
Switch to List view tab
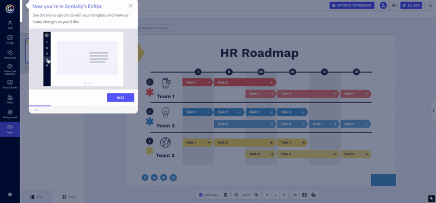(36, 197)
